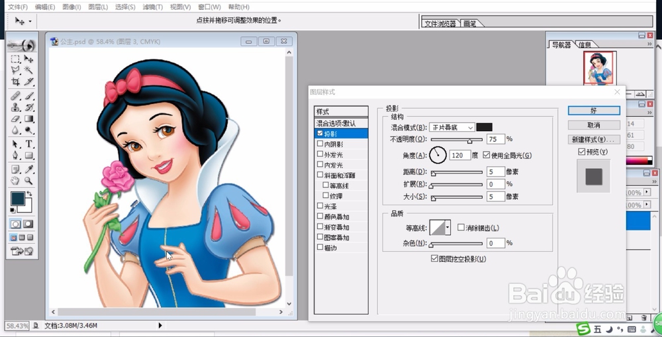Open the 文件 menu
662x337 pixels.
(x=18, y=7)
